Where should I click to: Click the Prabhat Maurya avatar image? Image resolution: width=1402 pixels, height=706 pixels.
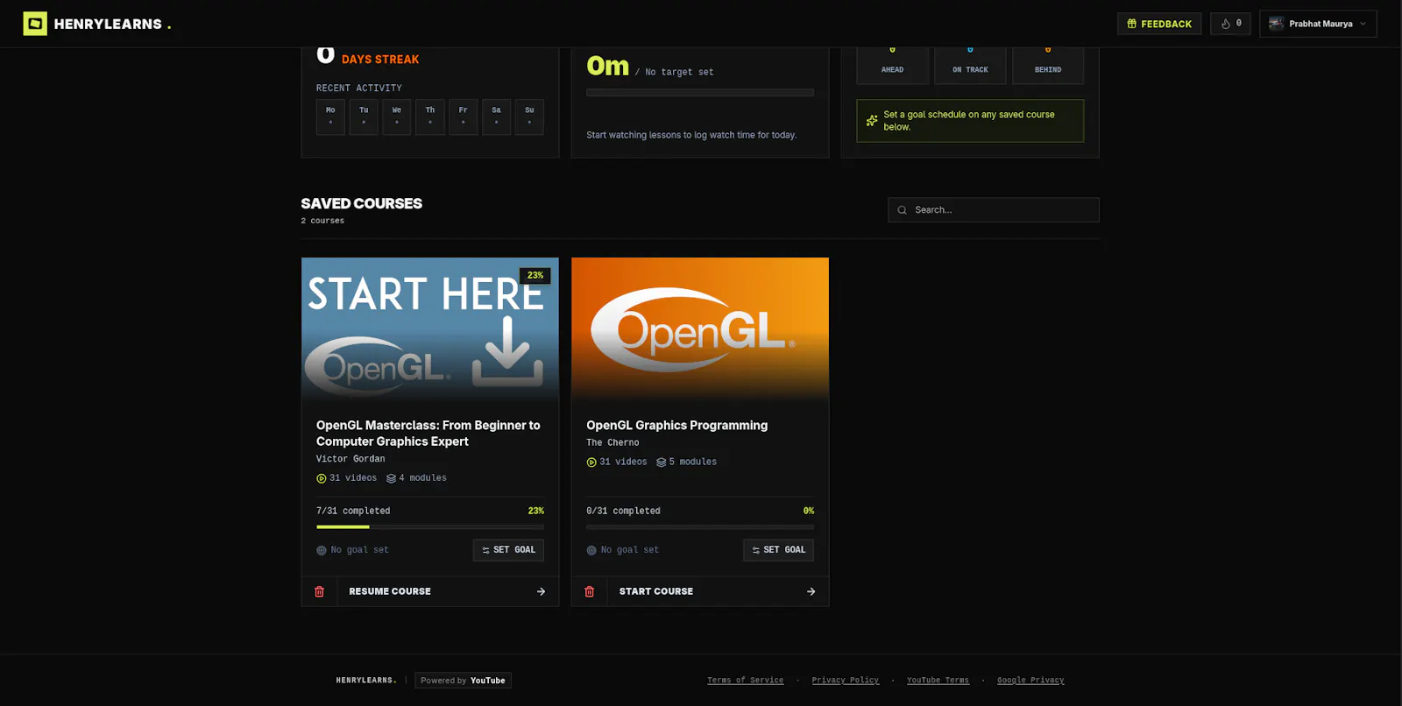1276,24
